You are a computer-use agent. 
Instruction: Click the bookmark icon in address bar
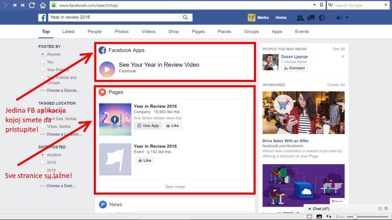point(322,5)
